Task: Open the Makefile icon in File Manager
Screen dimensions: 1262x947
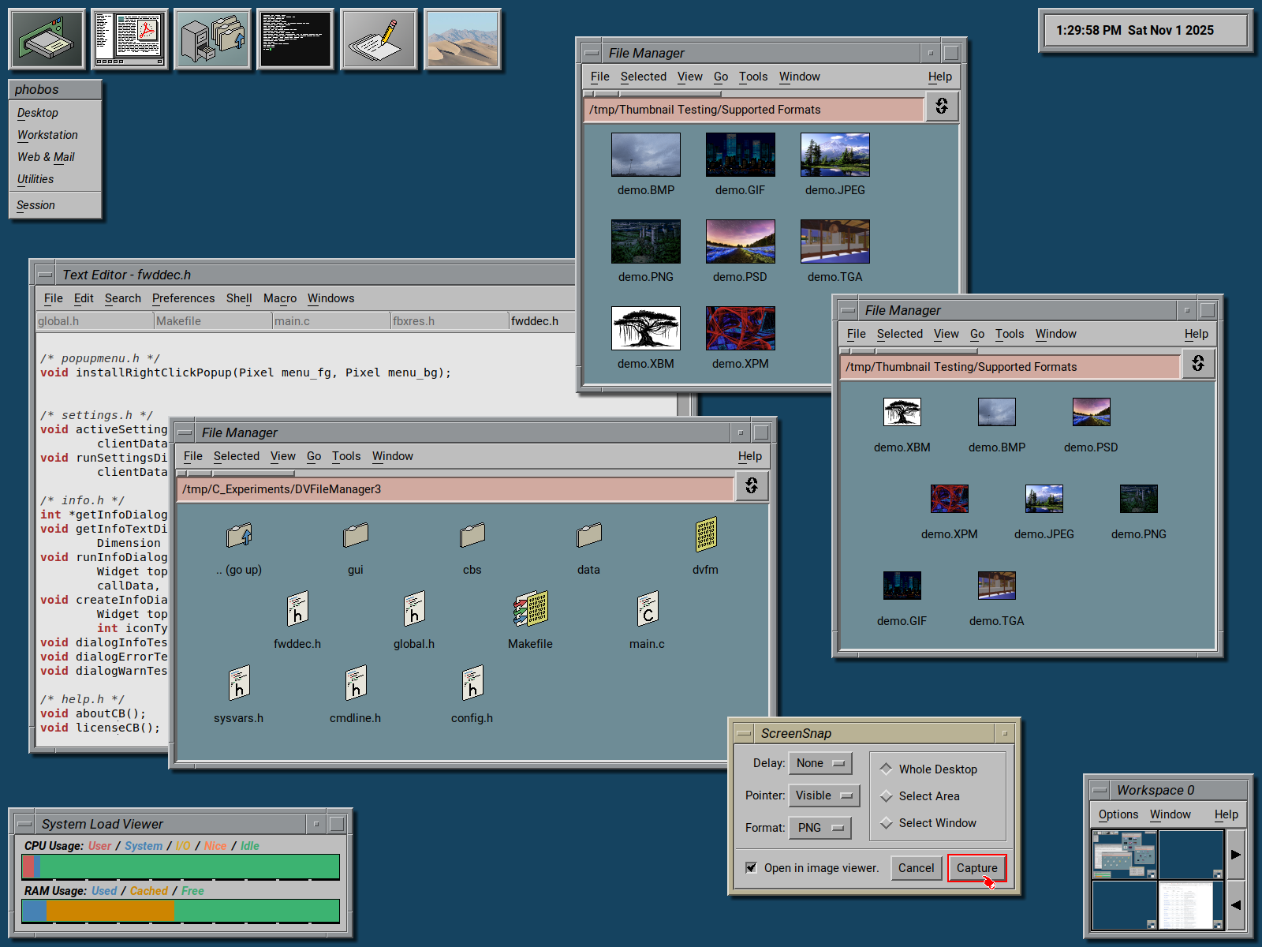Action: tap(530, 609)
